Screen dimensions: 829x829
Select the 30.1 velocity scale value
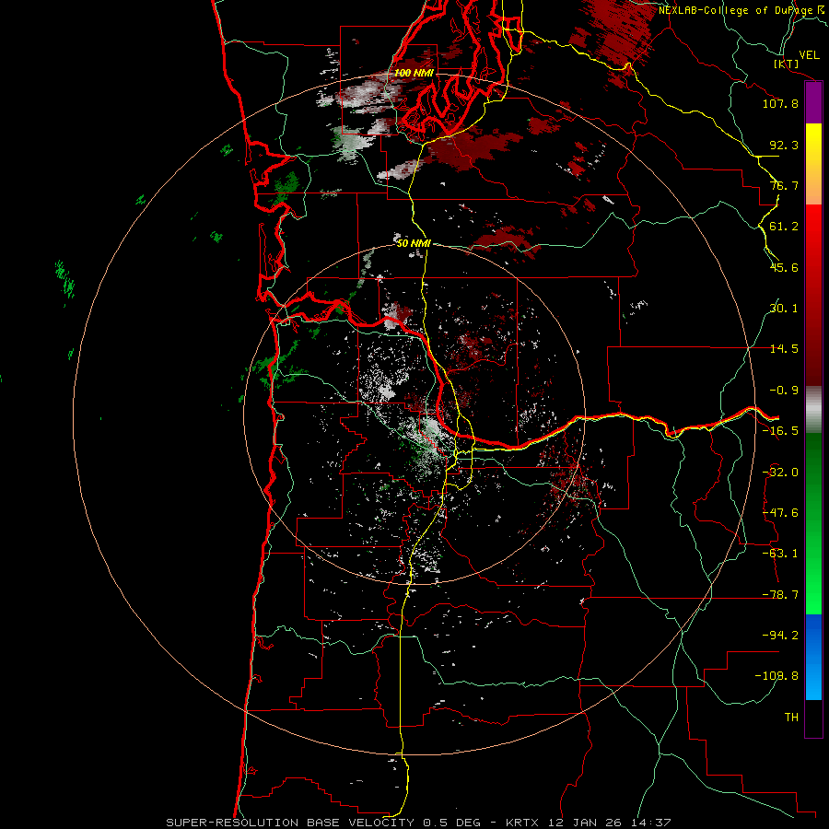point(784,309)
